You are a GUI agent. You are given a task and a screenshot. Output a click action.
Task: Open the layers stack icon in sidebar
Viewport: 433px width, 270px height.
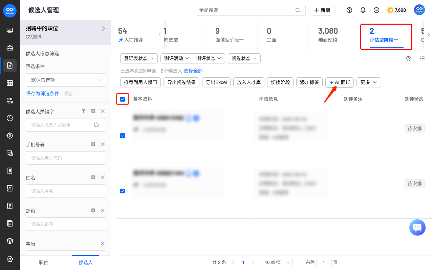pos(10,241)
